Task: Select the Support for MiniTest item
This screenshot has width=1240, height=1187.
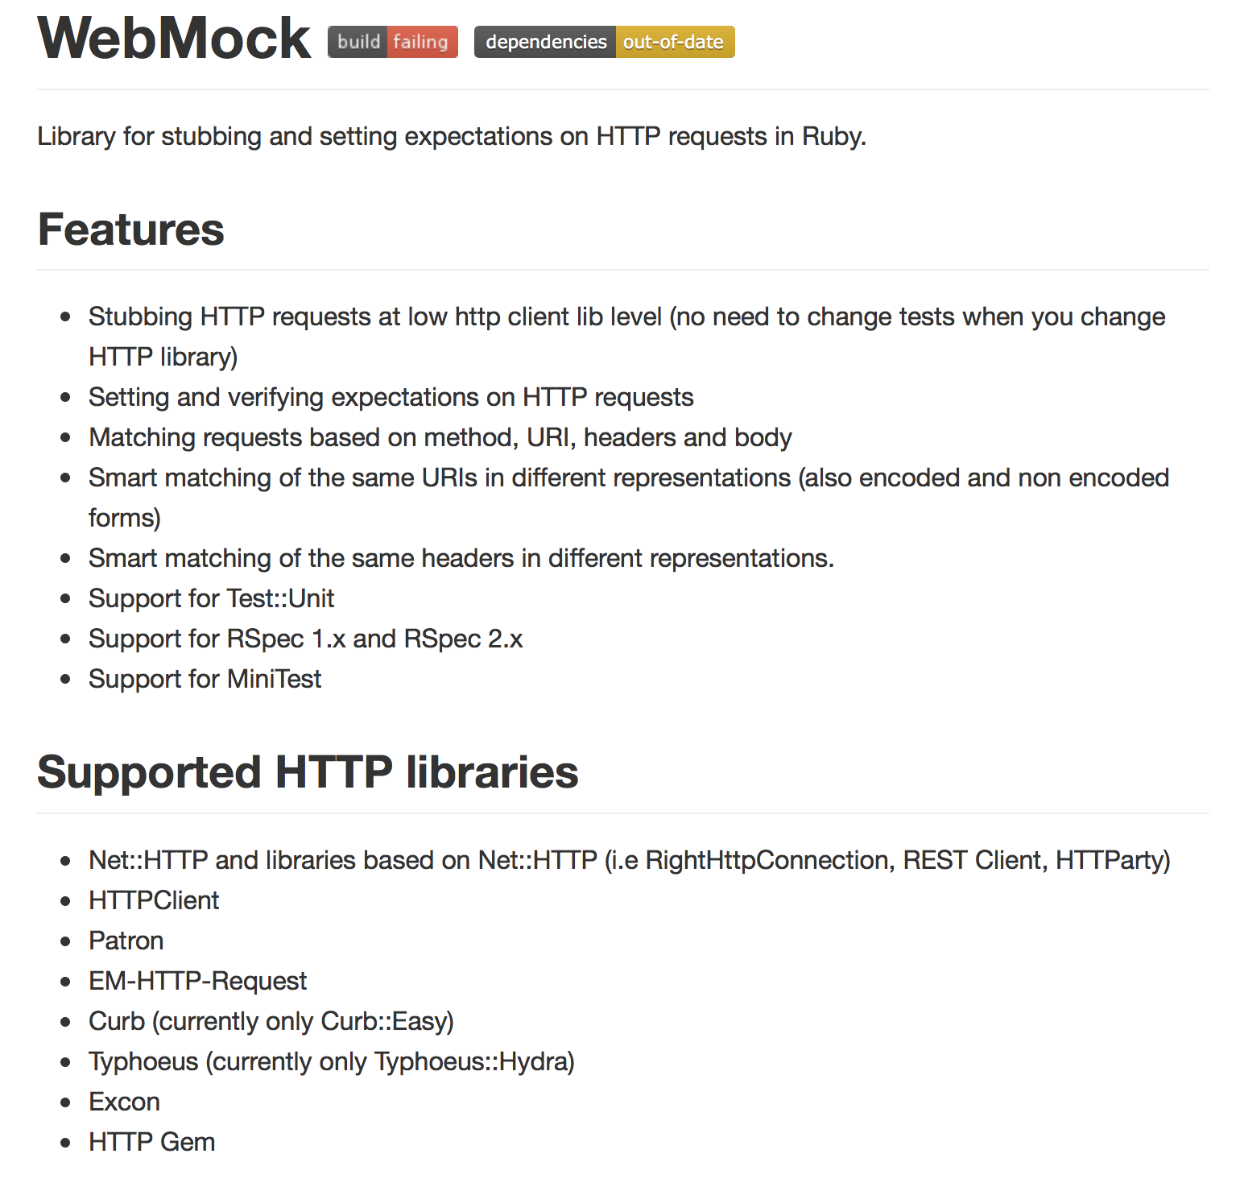Action: [205, 680]
